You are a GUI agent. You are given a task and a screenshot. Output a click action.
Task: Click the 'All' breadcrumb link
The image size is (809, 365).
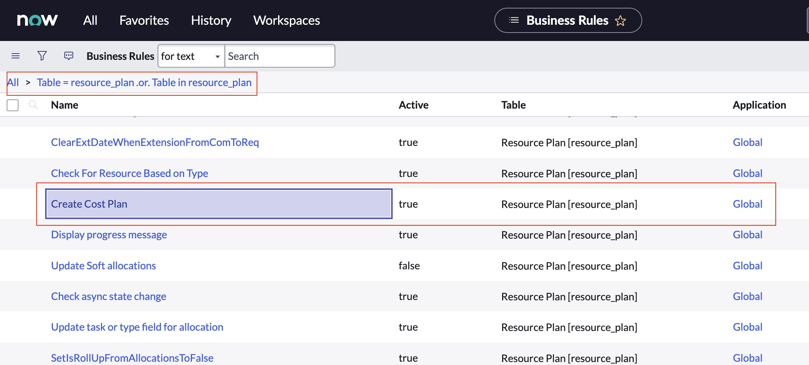13,82
